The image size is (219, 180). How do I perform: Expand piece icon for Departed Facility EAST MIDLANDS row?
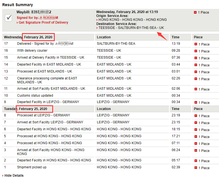196,65
